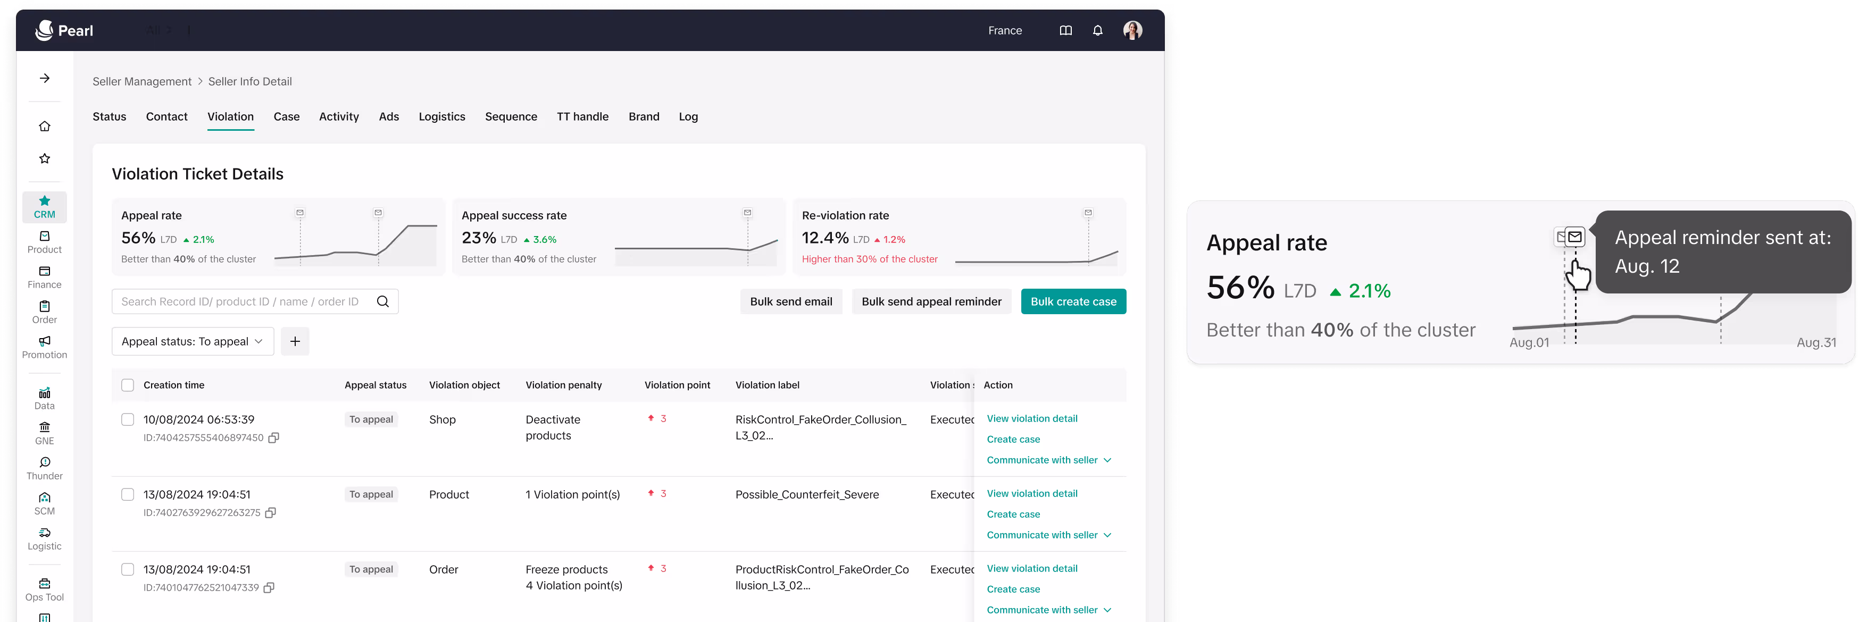Viewport: 1859px width, 622px height.
Task: Switch to the Logistics tab
Action: coord(441,117)
